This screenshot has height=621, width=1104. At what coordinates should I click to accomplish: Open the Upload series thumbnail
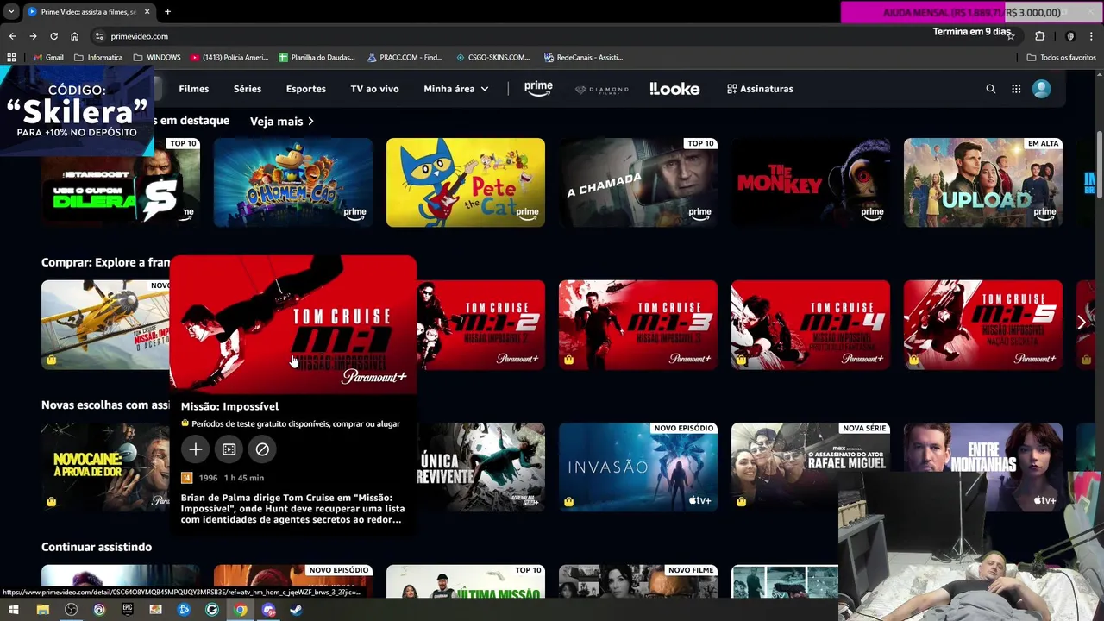click(983, 183)
